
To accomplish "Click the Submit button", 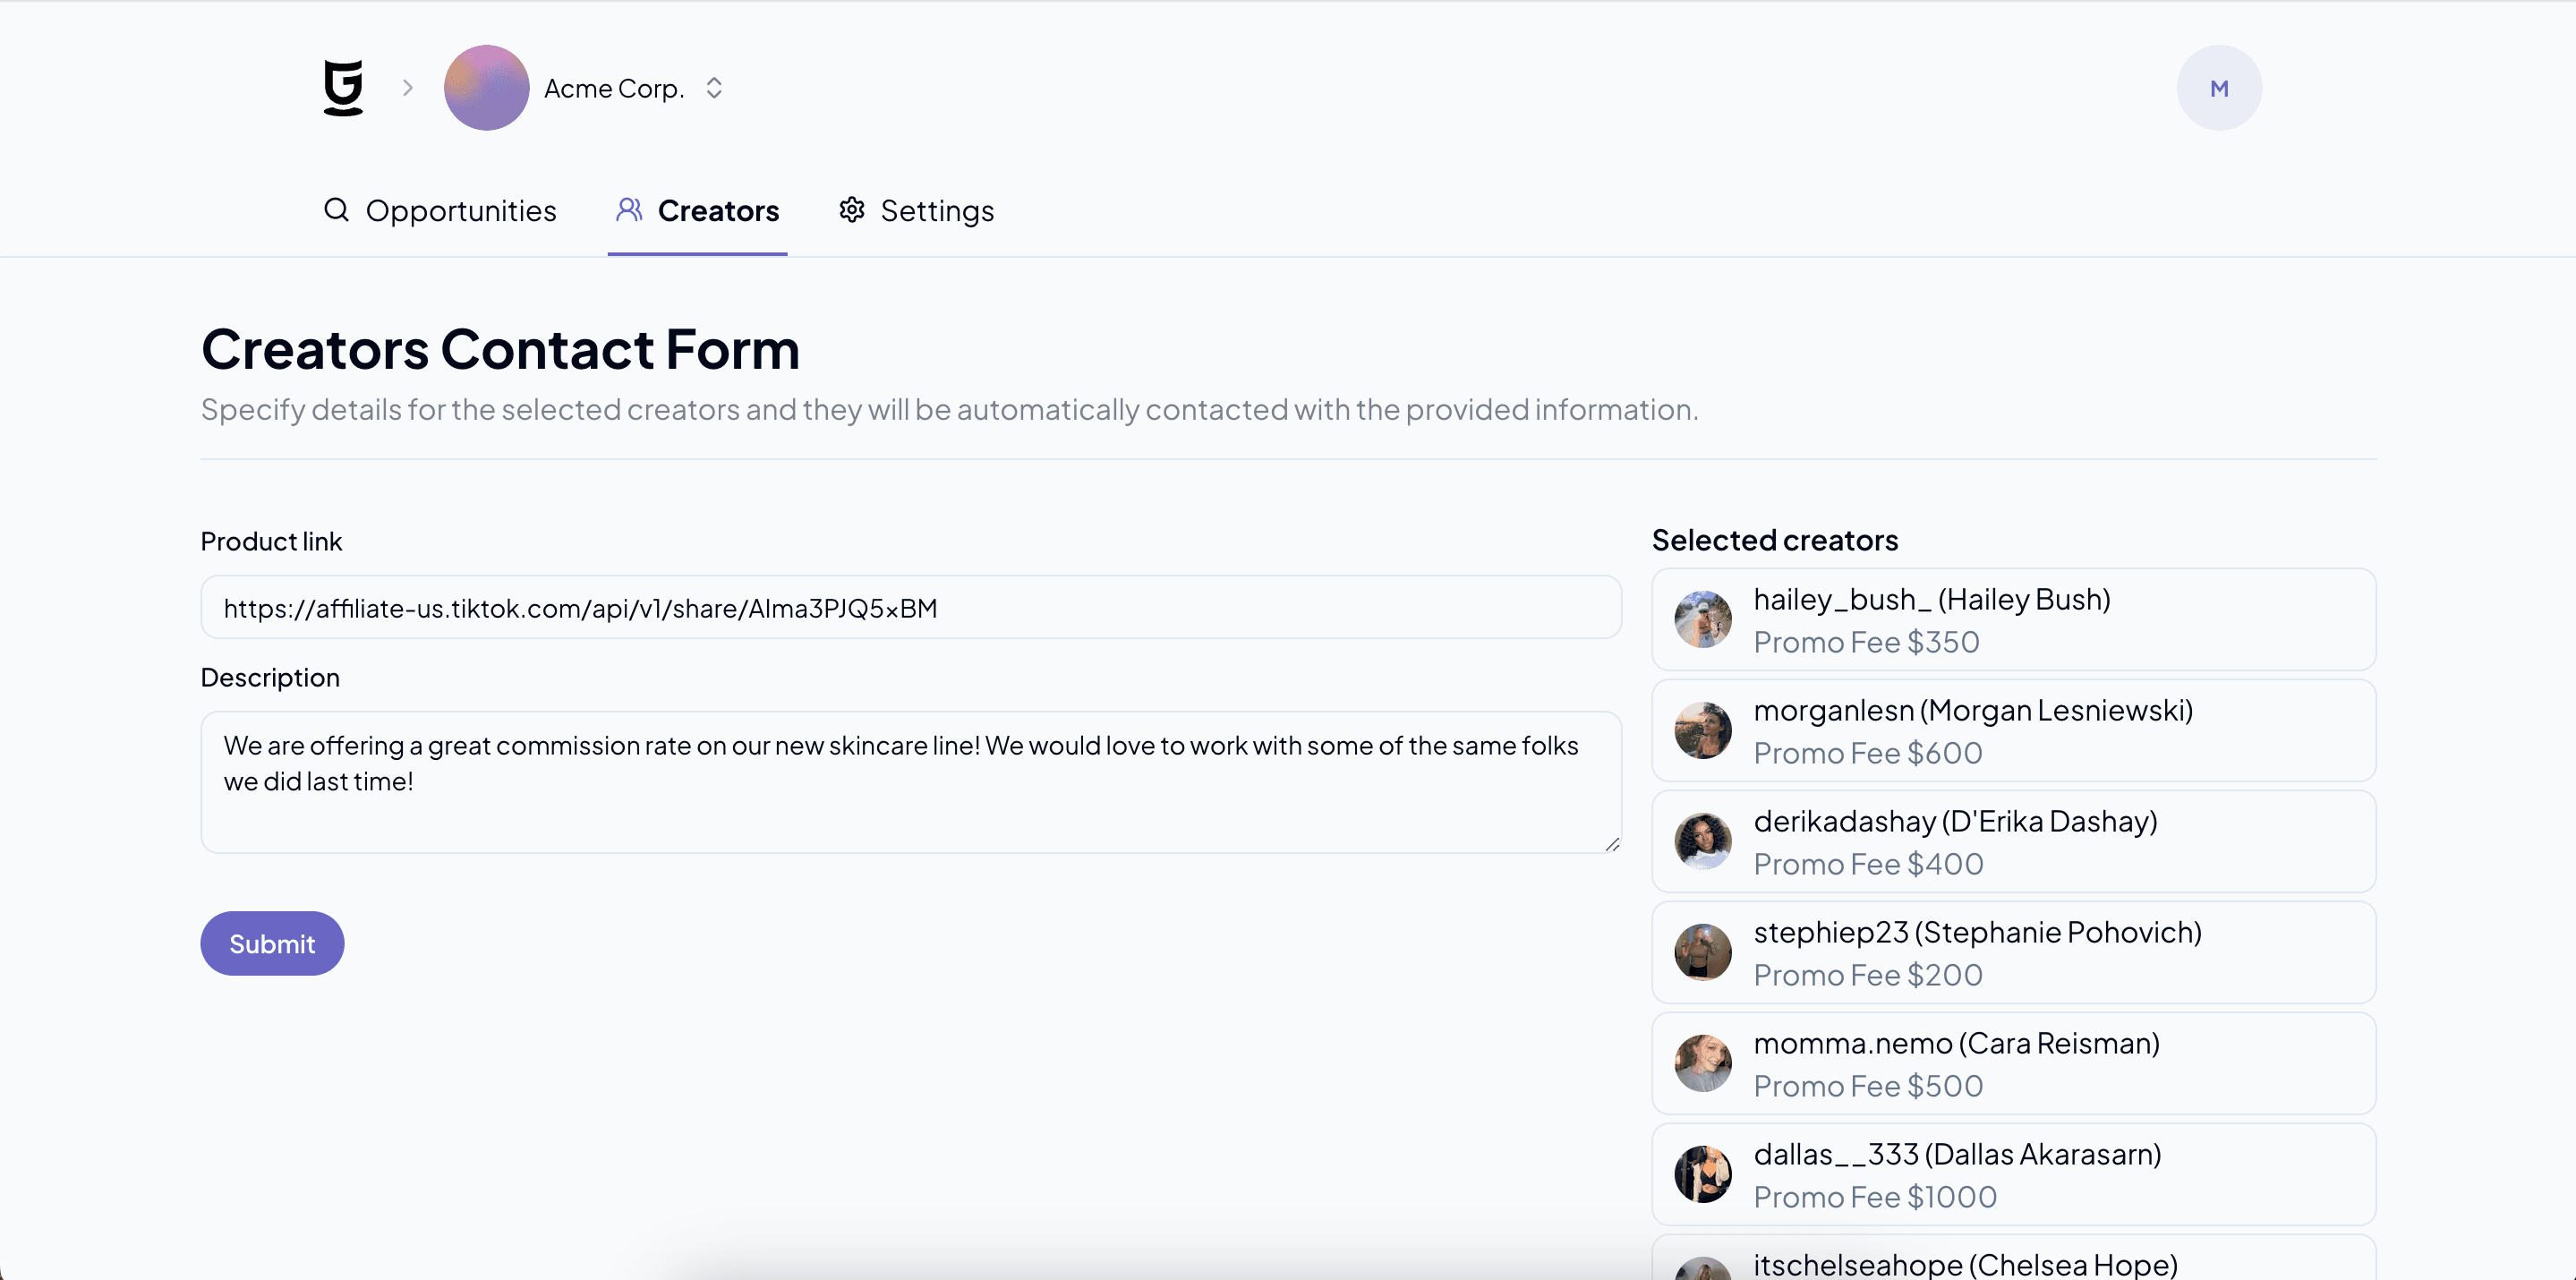I will pyautogui.click(x=272, y=943).
